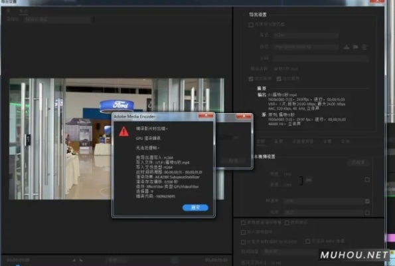This screenshot has width=395, height=266.
Task: Open the time interpolation dropdown
Action: pos(289,251)
